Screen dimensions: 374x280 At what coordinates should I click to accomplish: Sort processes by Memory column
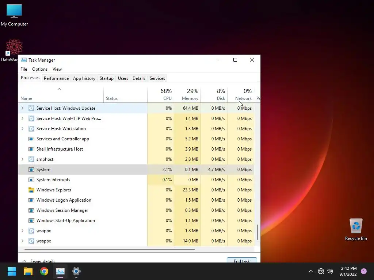pos(187,95)
